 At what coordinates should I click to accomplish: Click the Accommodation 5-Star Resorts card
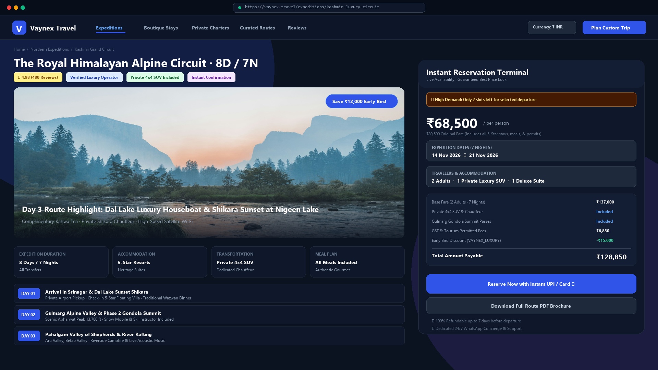160,262
